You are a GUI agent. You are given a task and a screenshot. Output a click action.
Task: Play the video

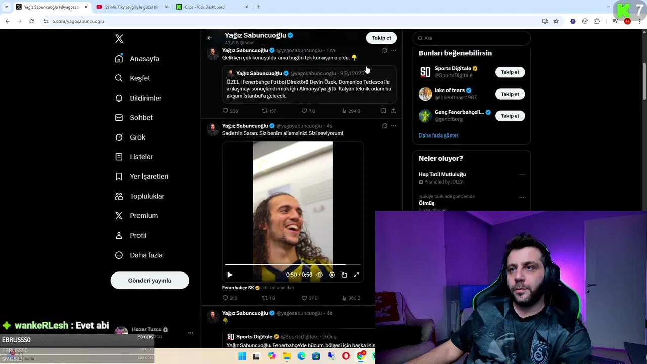[230, 275]
